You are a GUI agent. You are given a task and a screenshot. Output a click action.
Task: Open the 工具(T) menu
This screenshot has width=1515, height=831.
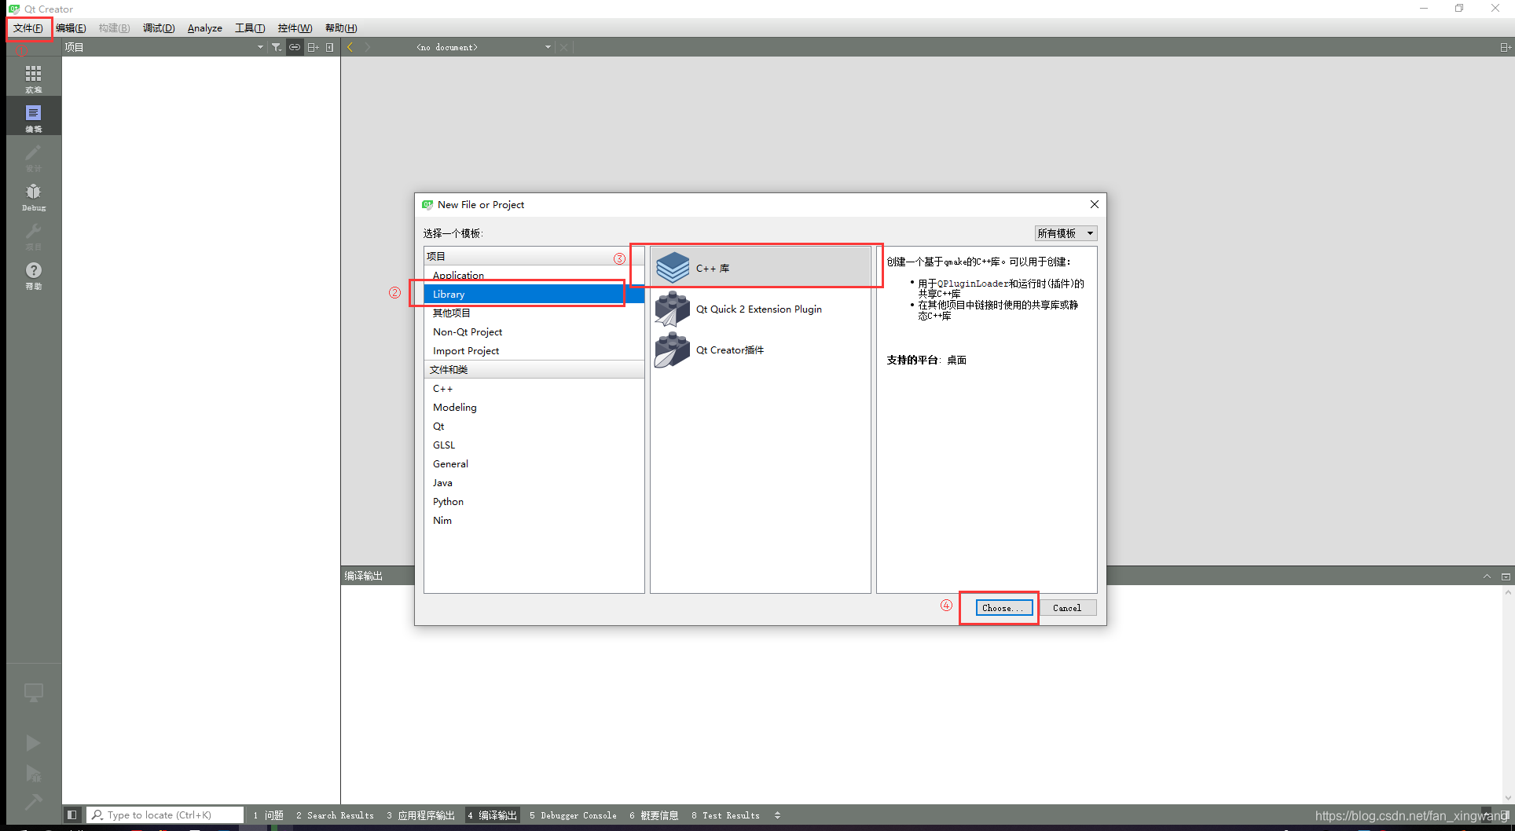pyautogui.click(x=250, y=28)
